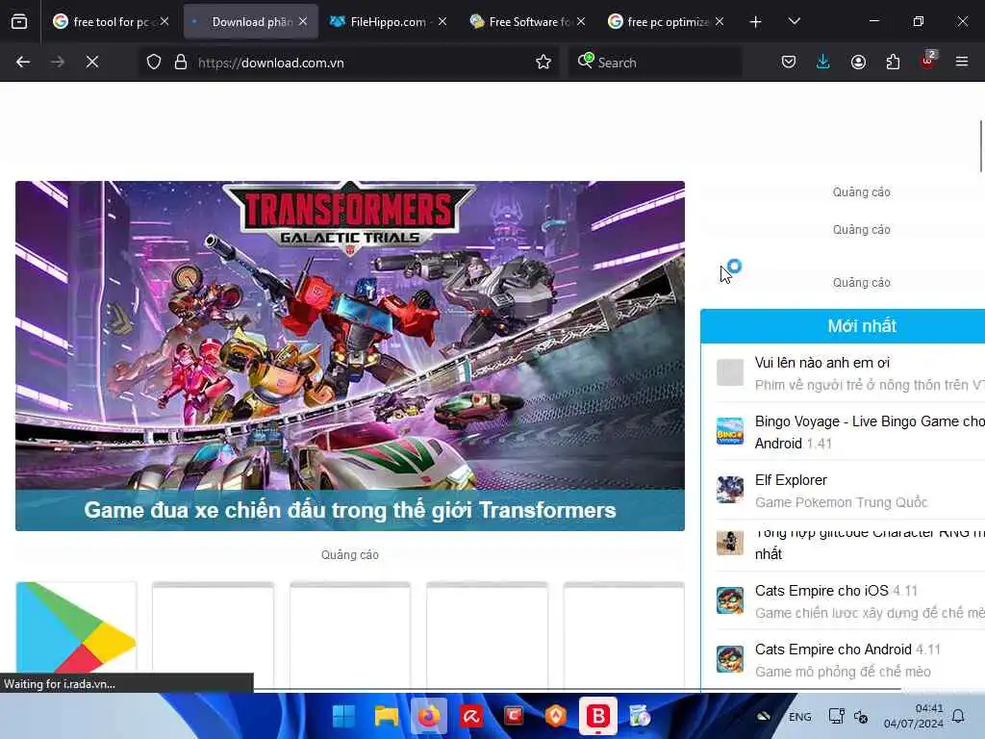
Task: Close the FileHippo.com tab
Action: pyautogui.click(x=442, y=22)
